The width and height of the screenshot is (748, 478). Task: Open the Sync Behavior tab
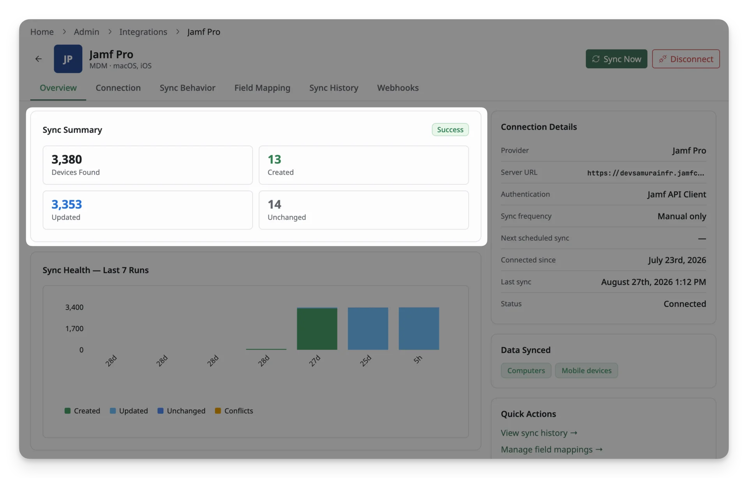187,88
